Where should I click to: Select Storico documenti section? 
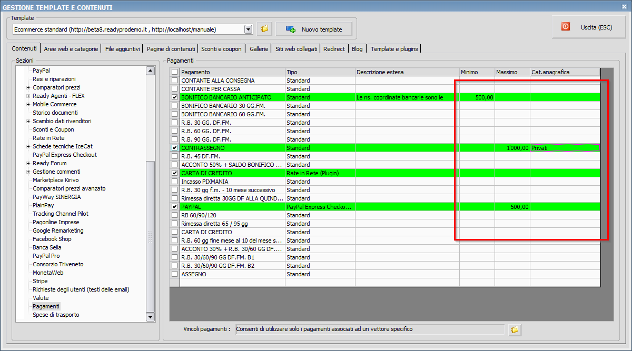point(55,113)
